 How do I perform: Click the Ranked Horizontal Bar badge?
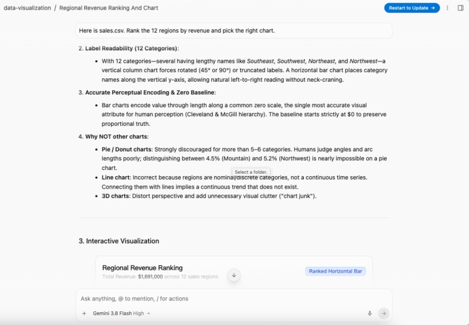click(335, 271)
